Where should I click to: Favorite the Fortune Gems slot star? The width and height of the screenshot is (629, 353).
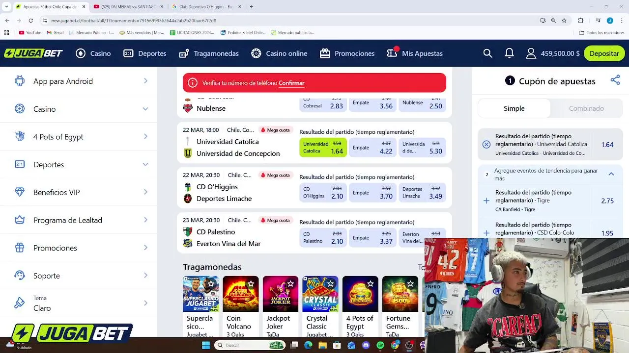tap(410, 284)
